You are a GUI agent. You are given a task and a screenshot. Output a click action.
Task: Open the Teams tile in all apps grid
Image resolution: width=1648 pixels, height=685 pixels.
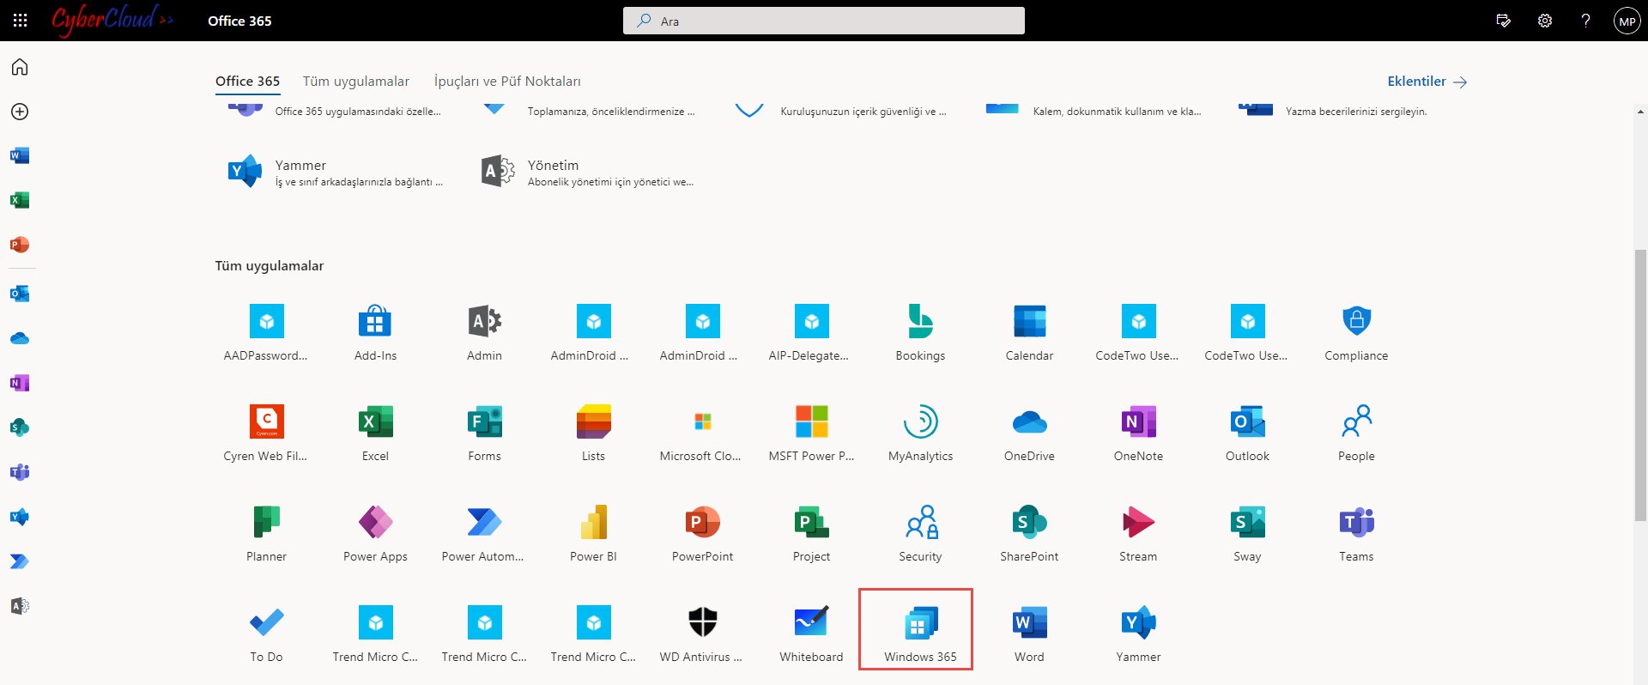tap(1356, 534)
